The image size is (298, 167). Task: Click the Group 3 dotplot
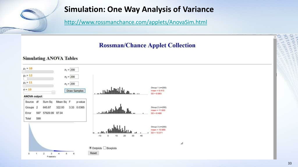pos(120,129)
